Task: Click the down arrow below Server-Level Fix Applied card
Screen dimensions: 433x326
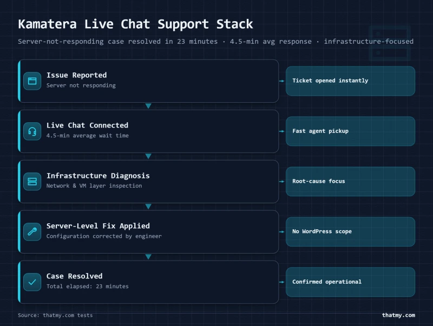Action: pos(148,257)
